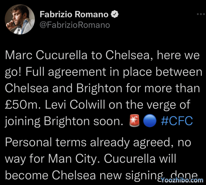206x185 pixels.
Task: Click the words "already agreed"
Action: tap(128, 142)
